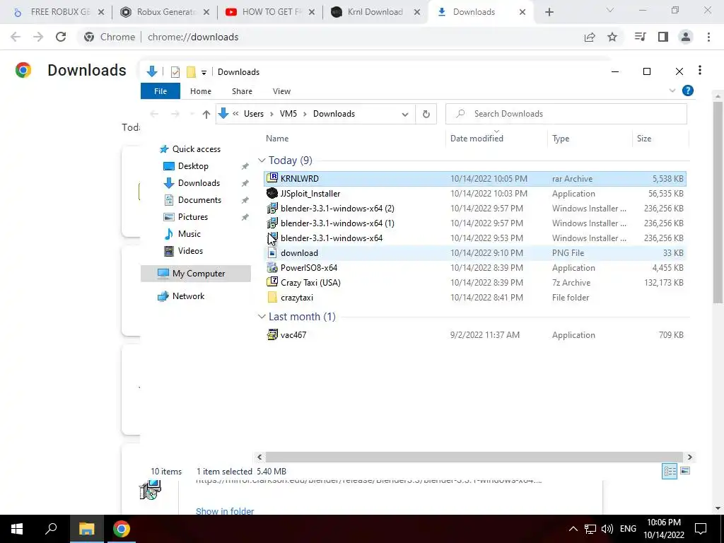The image size is (724, 543).
Task: Click the double chevron in the address path
Action: 235,114
